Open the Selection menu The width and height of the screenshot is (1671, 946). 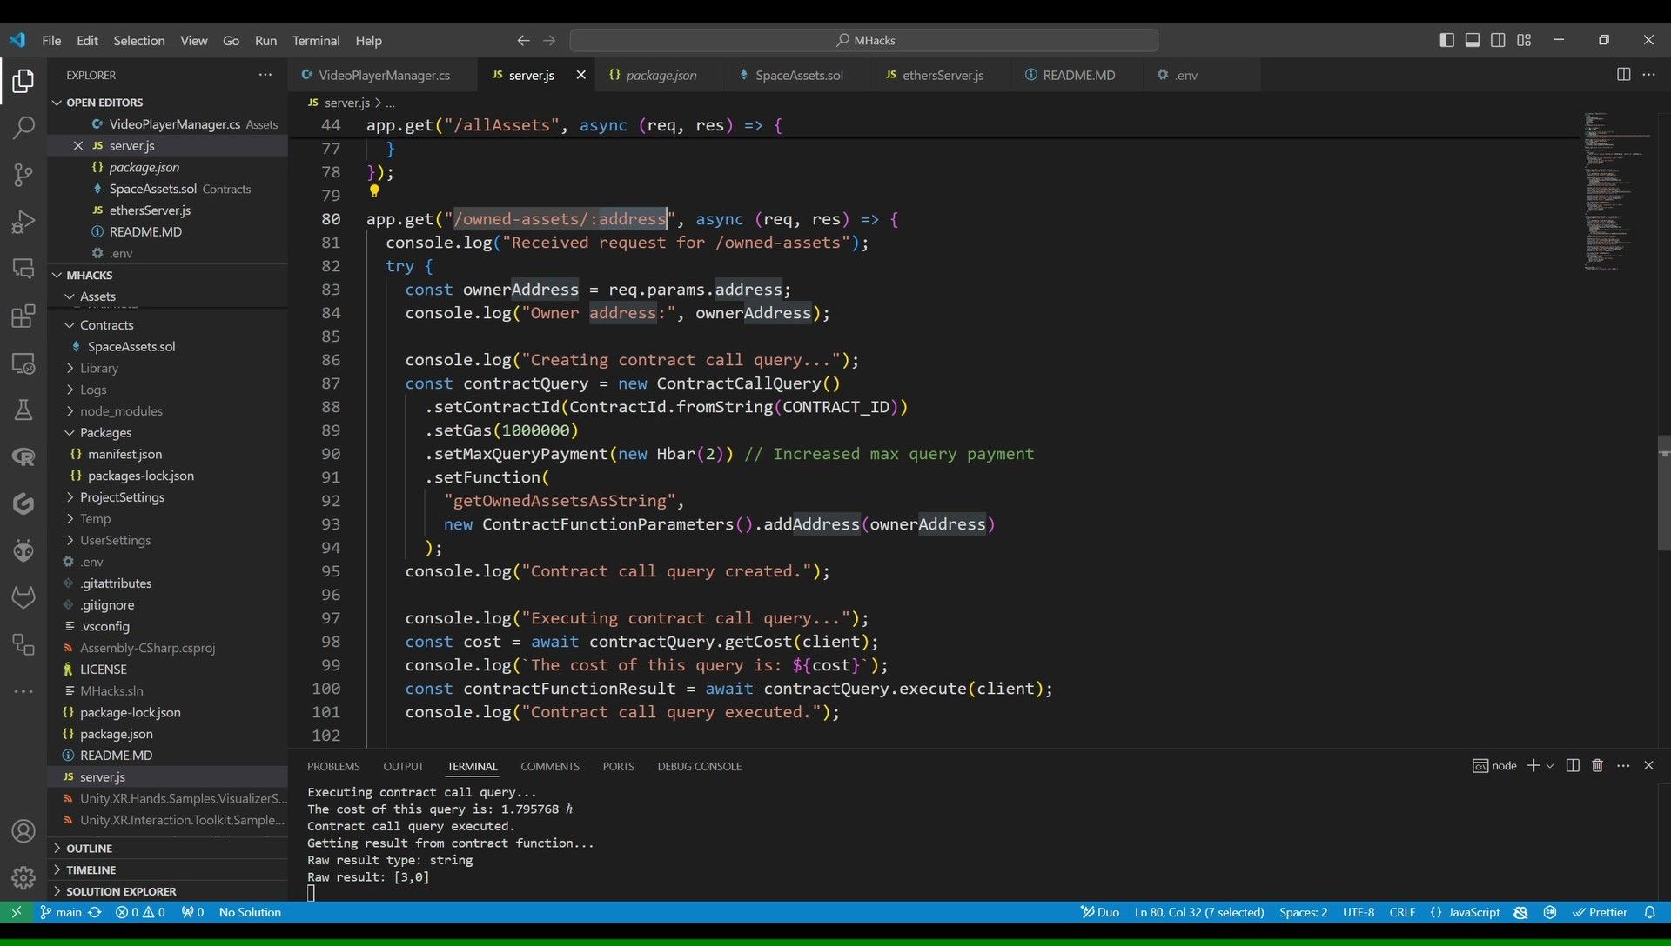pyautogui.click(x=138, y=40)
